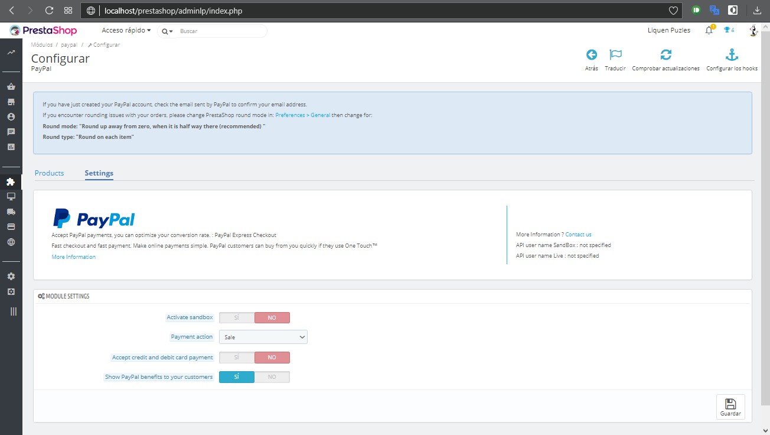Click the Módulos breadcrumb
This screenshot has height=435, width=770.
[42, 45]
